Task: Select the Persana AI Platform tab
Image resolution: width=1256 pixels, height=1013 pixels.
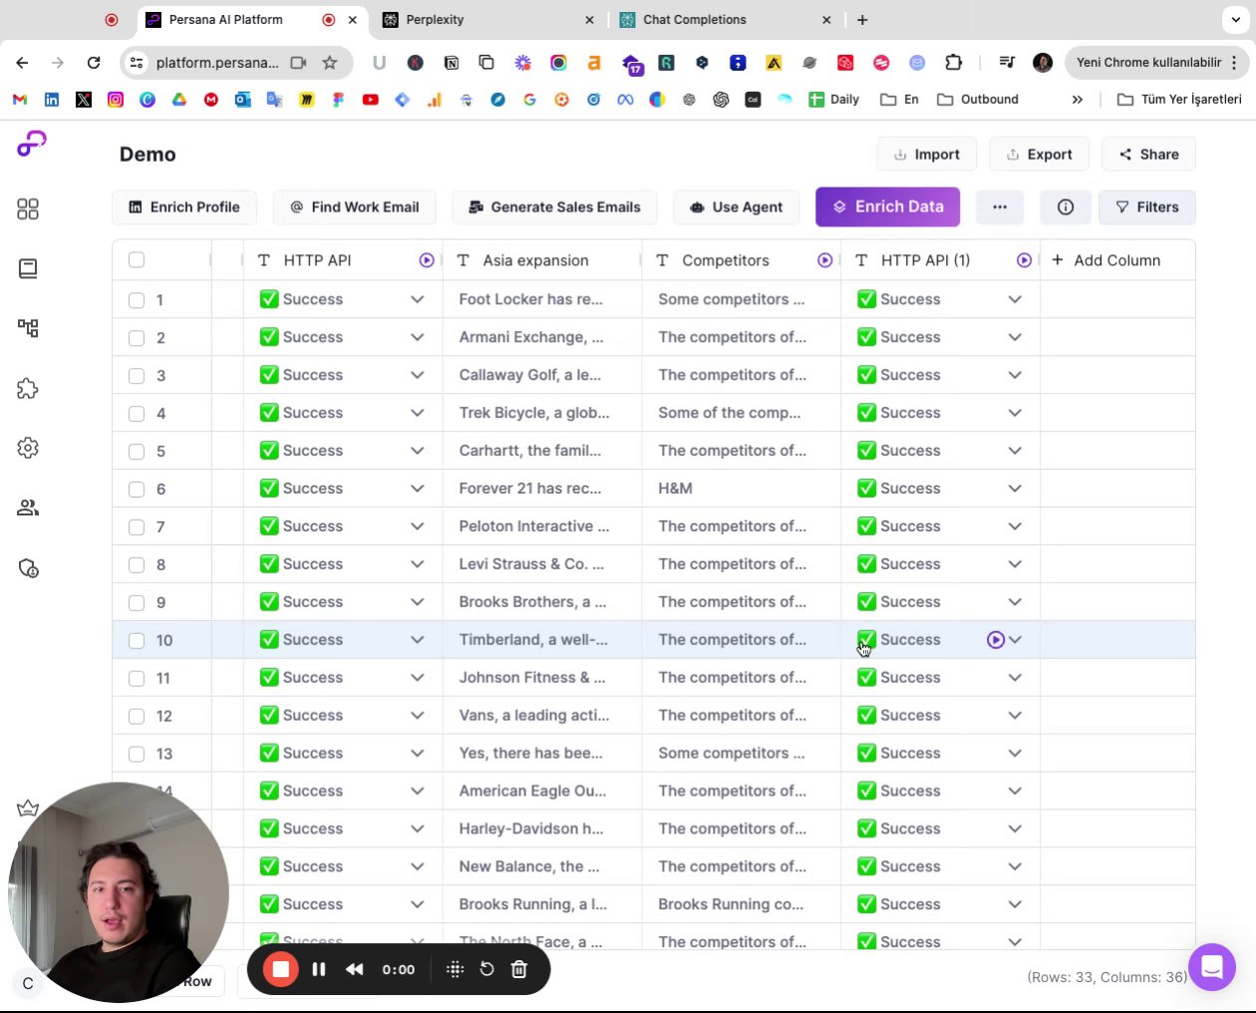Action: click(x=251, y=20)
